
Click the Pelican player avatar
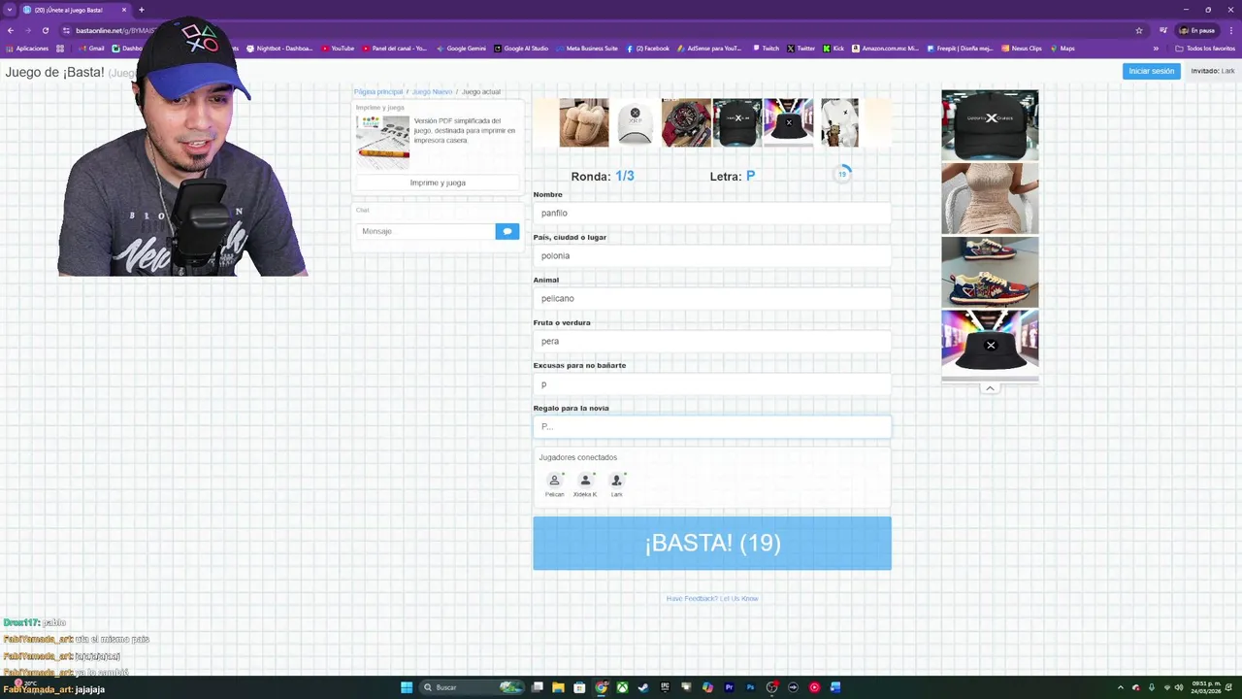pyautogui.click(x=554, y=480)
